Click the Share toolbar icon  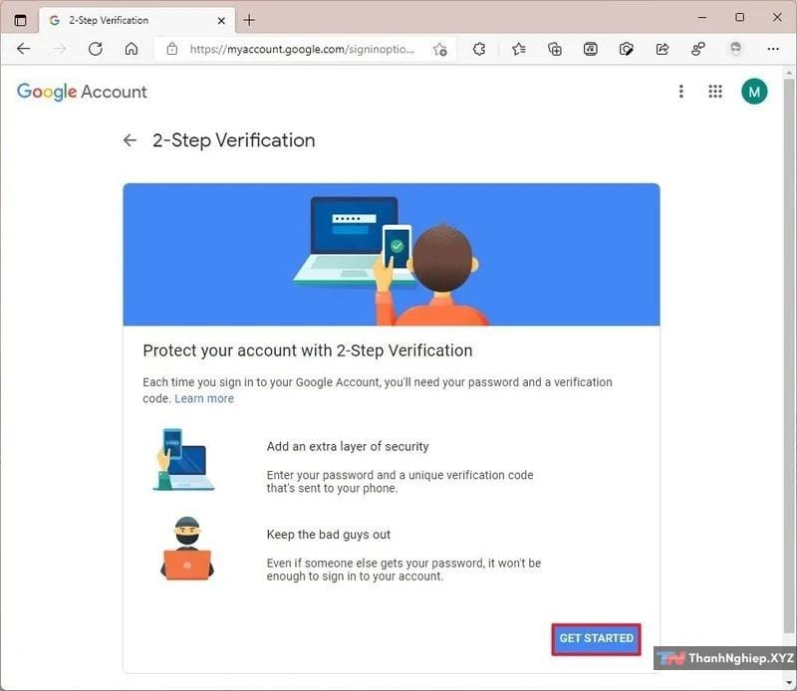click(663, 49)
